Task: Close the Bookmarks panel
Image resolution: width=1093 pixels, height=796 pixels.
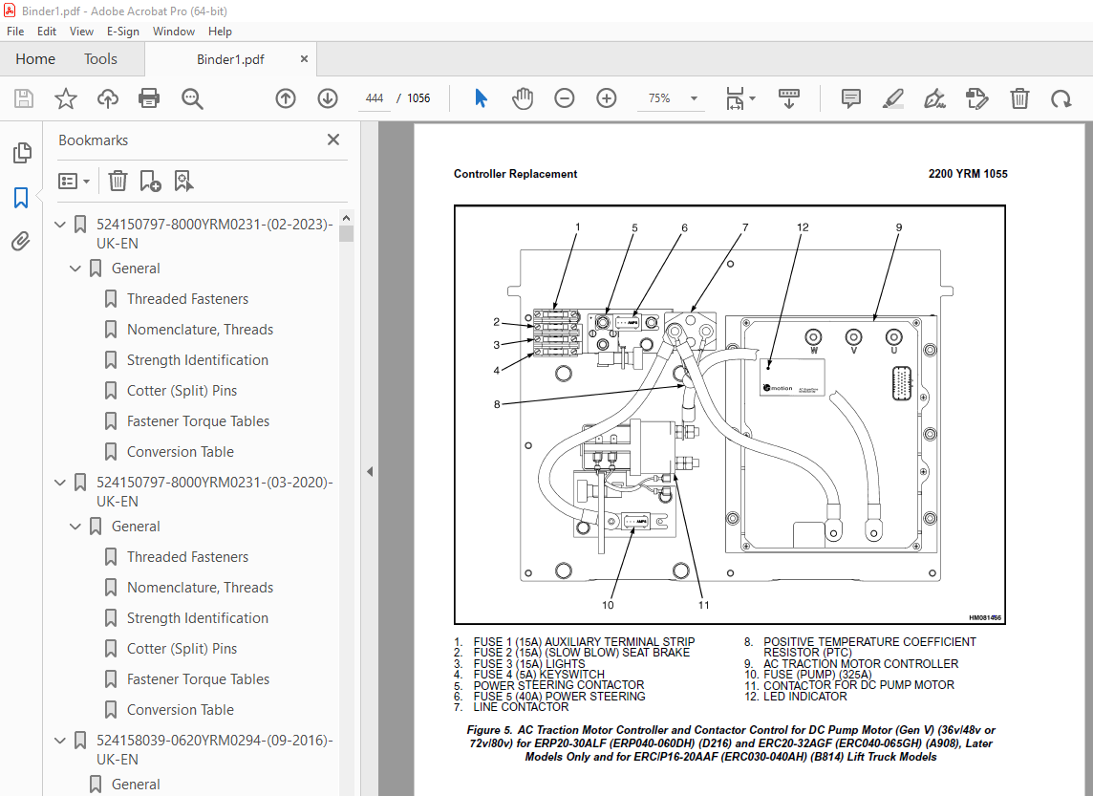Action: click(x=333, y=140)
